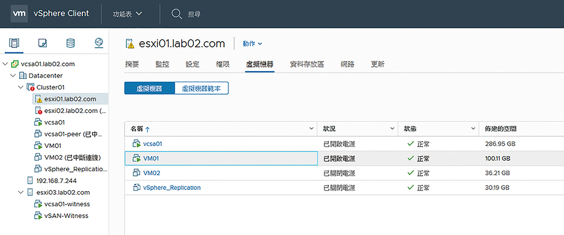Click host icon beside esxi03.lab02.com

[30, 192]
